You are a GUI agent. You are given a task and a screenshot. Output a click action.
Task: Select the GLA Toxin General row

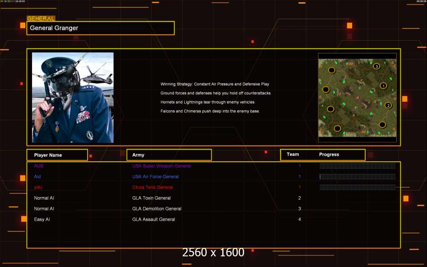coord(151,198)
